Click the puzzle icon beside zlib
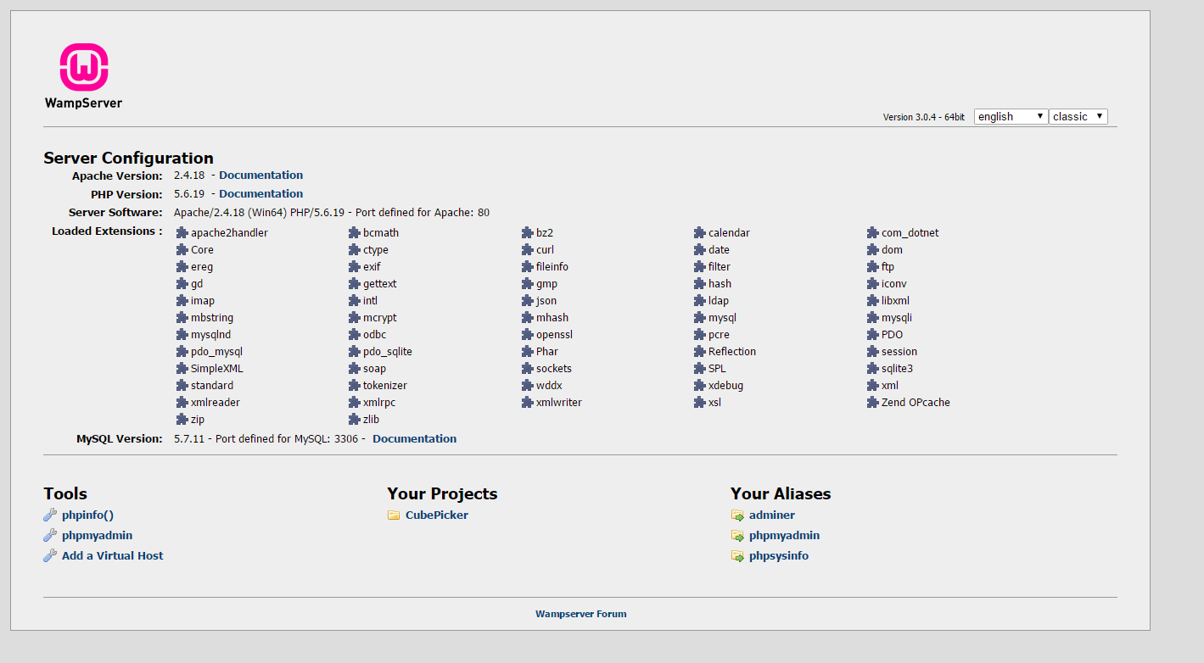The image size is (1204, 663). [355, 420]
